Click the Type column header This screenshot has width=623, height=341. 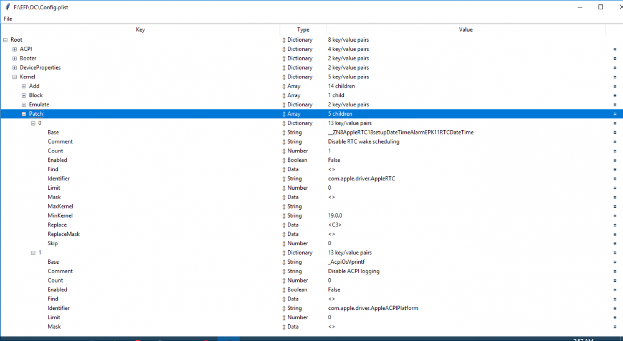[303, 30]
